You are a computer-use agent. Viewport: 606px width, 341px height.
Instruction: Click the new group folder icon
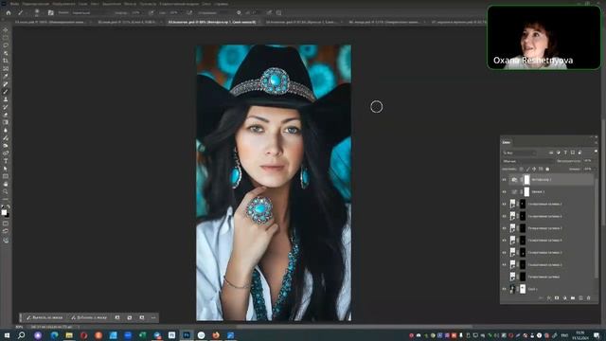pos(573,298)
